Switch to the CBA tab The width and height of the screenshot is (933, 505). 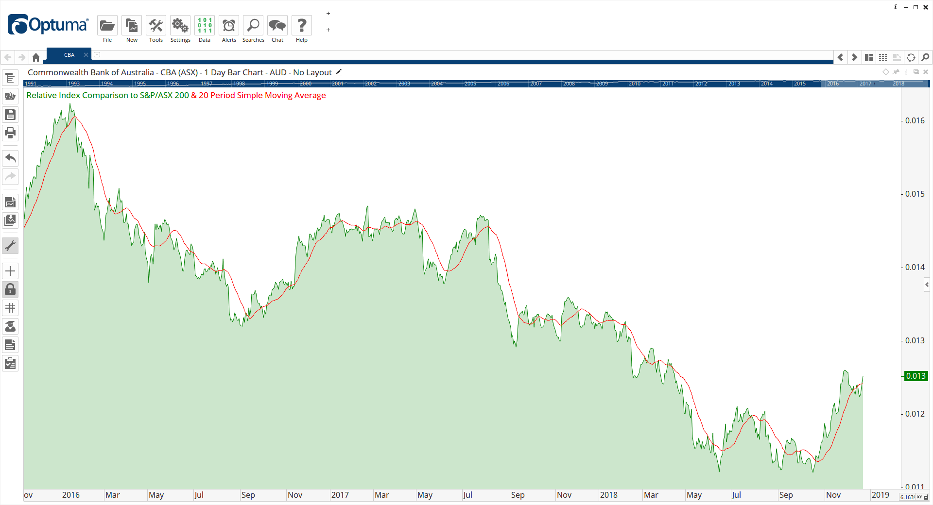point(69,55)
